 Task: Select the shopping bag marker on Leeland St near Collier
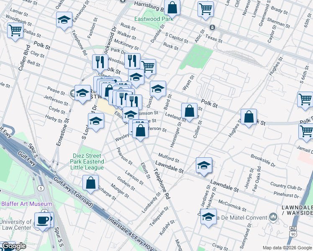[189, 112]
